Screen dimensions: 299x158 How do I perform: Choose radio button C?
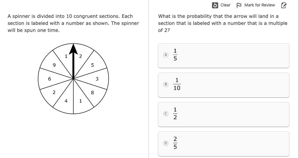pyautogui.click(x=166, y=114)
